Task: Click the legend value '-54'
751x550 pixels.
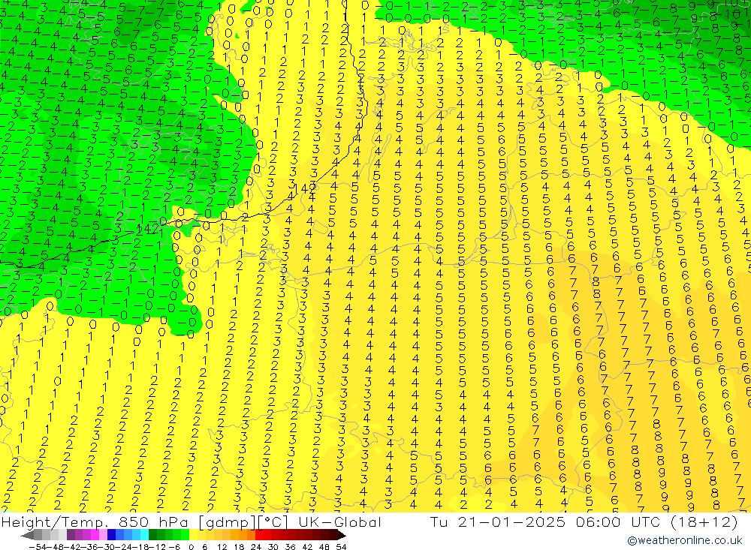Action: 38,547
